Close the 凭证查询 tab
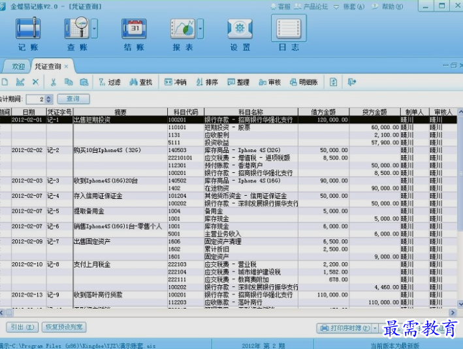463x349 pixels. click(x=66, y=67)
